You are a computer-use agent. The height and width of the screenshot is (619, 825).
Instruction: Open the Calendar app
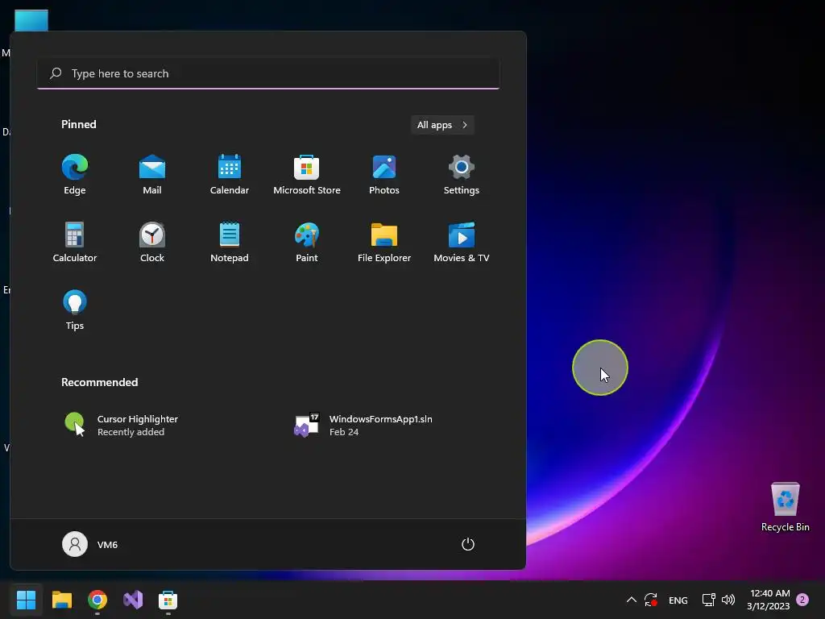pyautogui.click(x=230, y=175)
